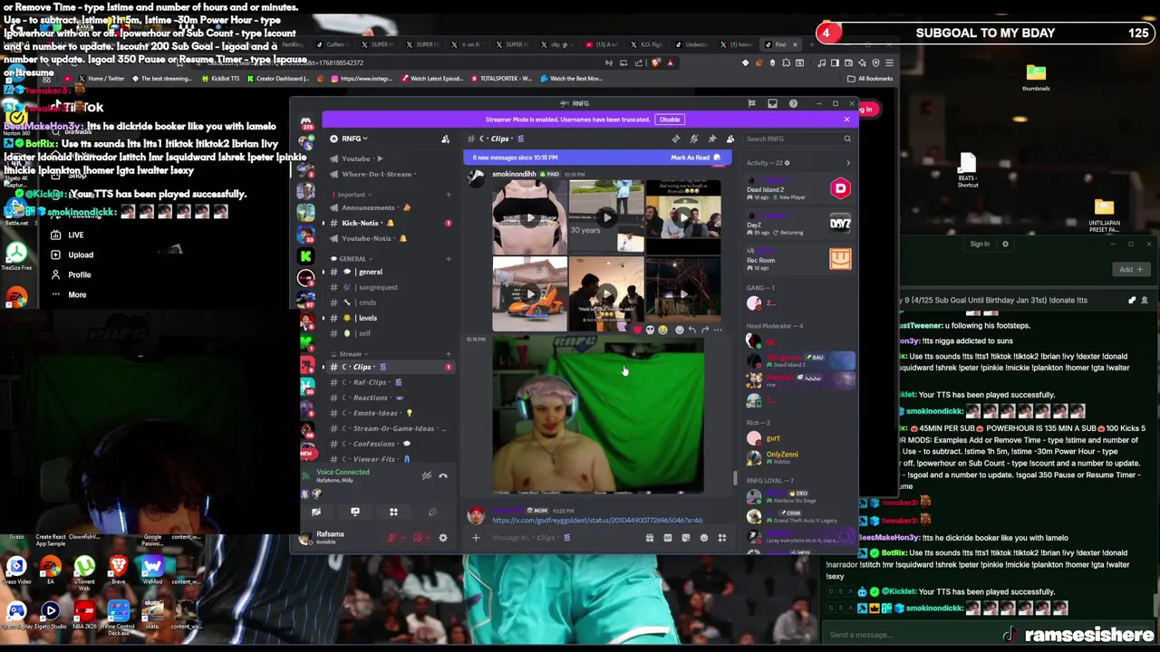Open TreeSize Free desktop shortcut

coord(15,254)
